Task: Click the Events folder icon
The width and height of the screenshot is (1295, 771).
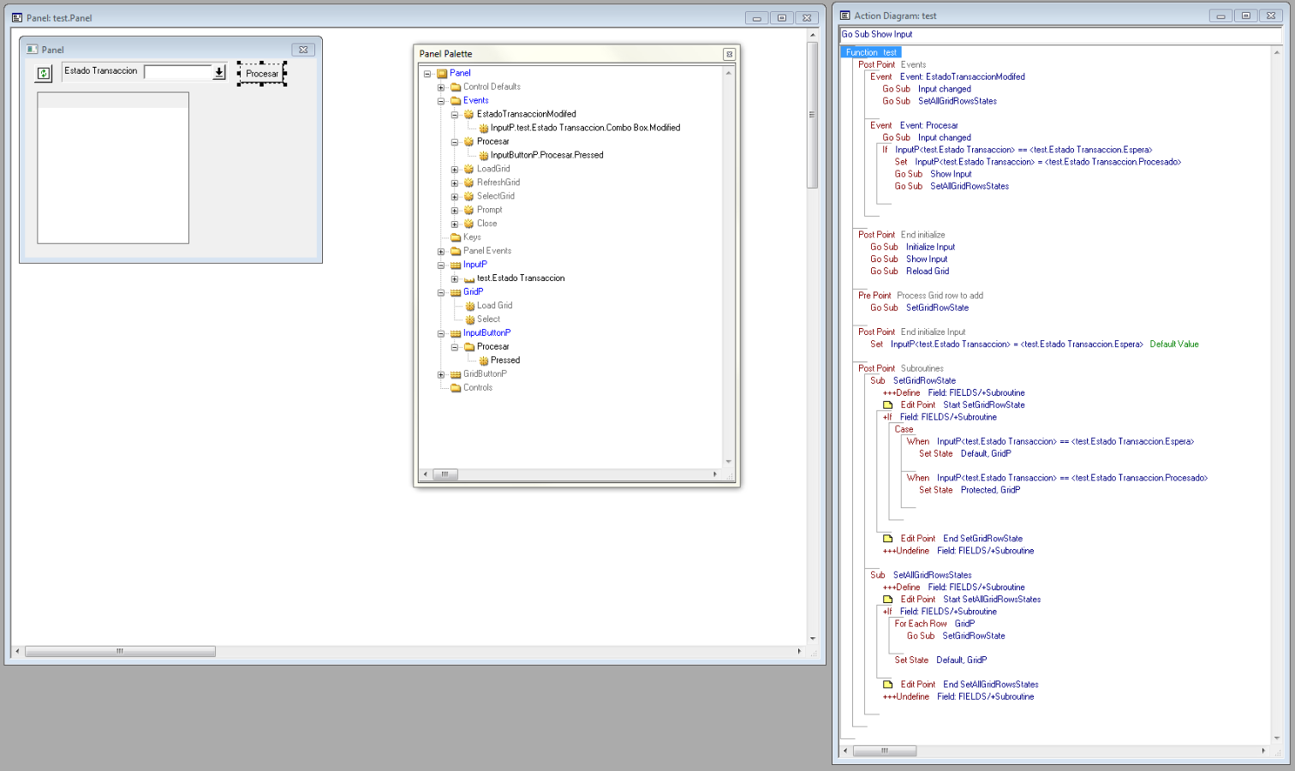Action: [x=456, y=101]
